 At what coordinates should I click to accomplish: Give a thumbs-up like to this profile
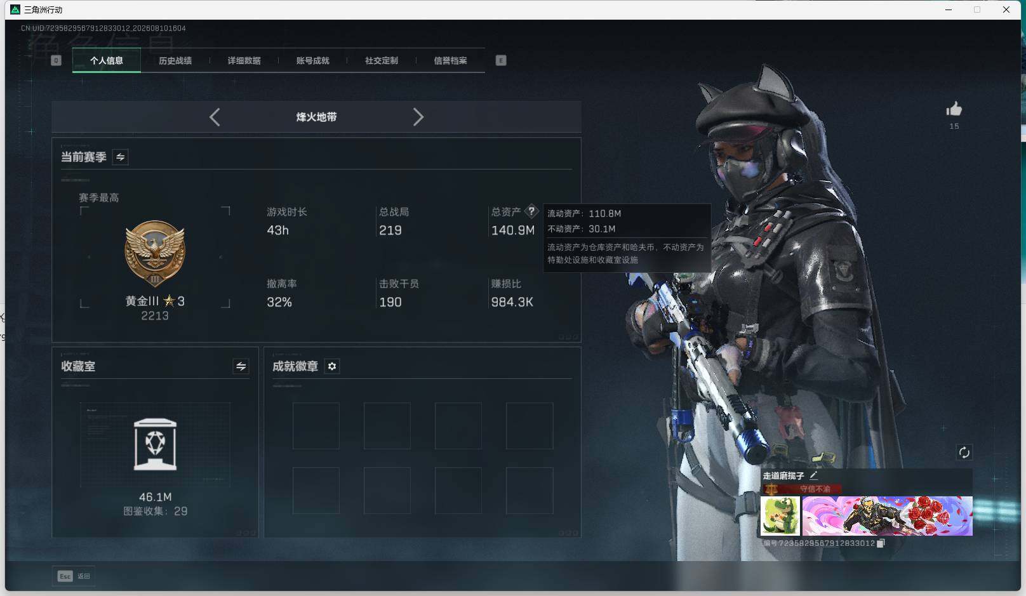(x=954, y=109)
